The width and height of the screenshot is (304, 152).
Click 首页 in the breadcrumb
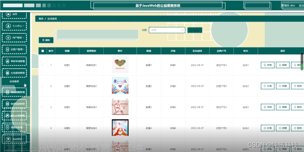(x=41, y=19)
